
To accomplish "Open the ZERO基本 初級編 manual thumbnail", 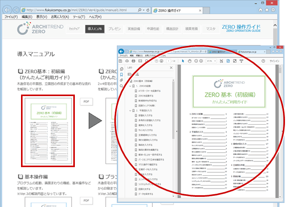I will tap(48, 131).
